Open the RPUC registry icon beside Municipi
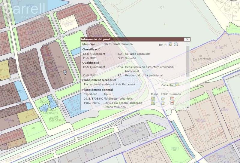The image size is (240, 163). (x=170, y=45)
